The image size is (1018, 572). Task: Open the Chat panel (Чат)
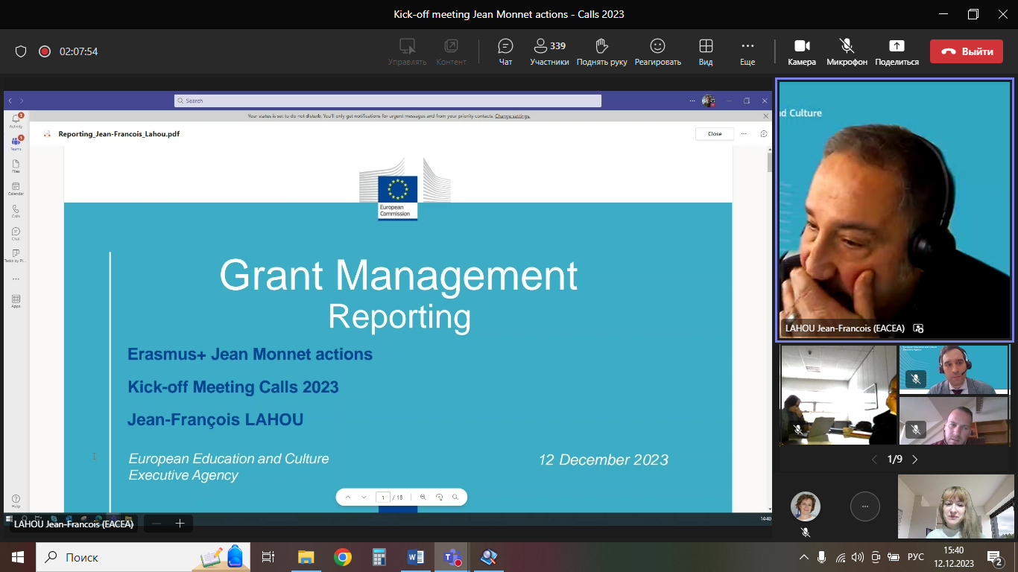[505, 52]
